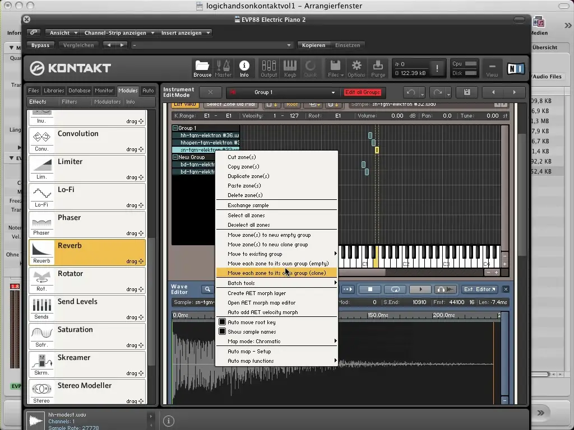Stop playback in Wave Editor
Screen dimensions: 574x430
tap(370, 289)
